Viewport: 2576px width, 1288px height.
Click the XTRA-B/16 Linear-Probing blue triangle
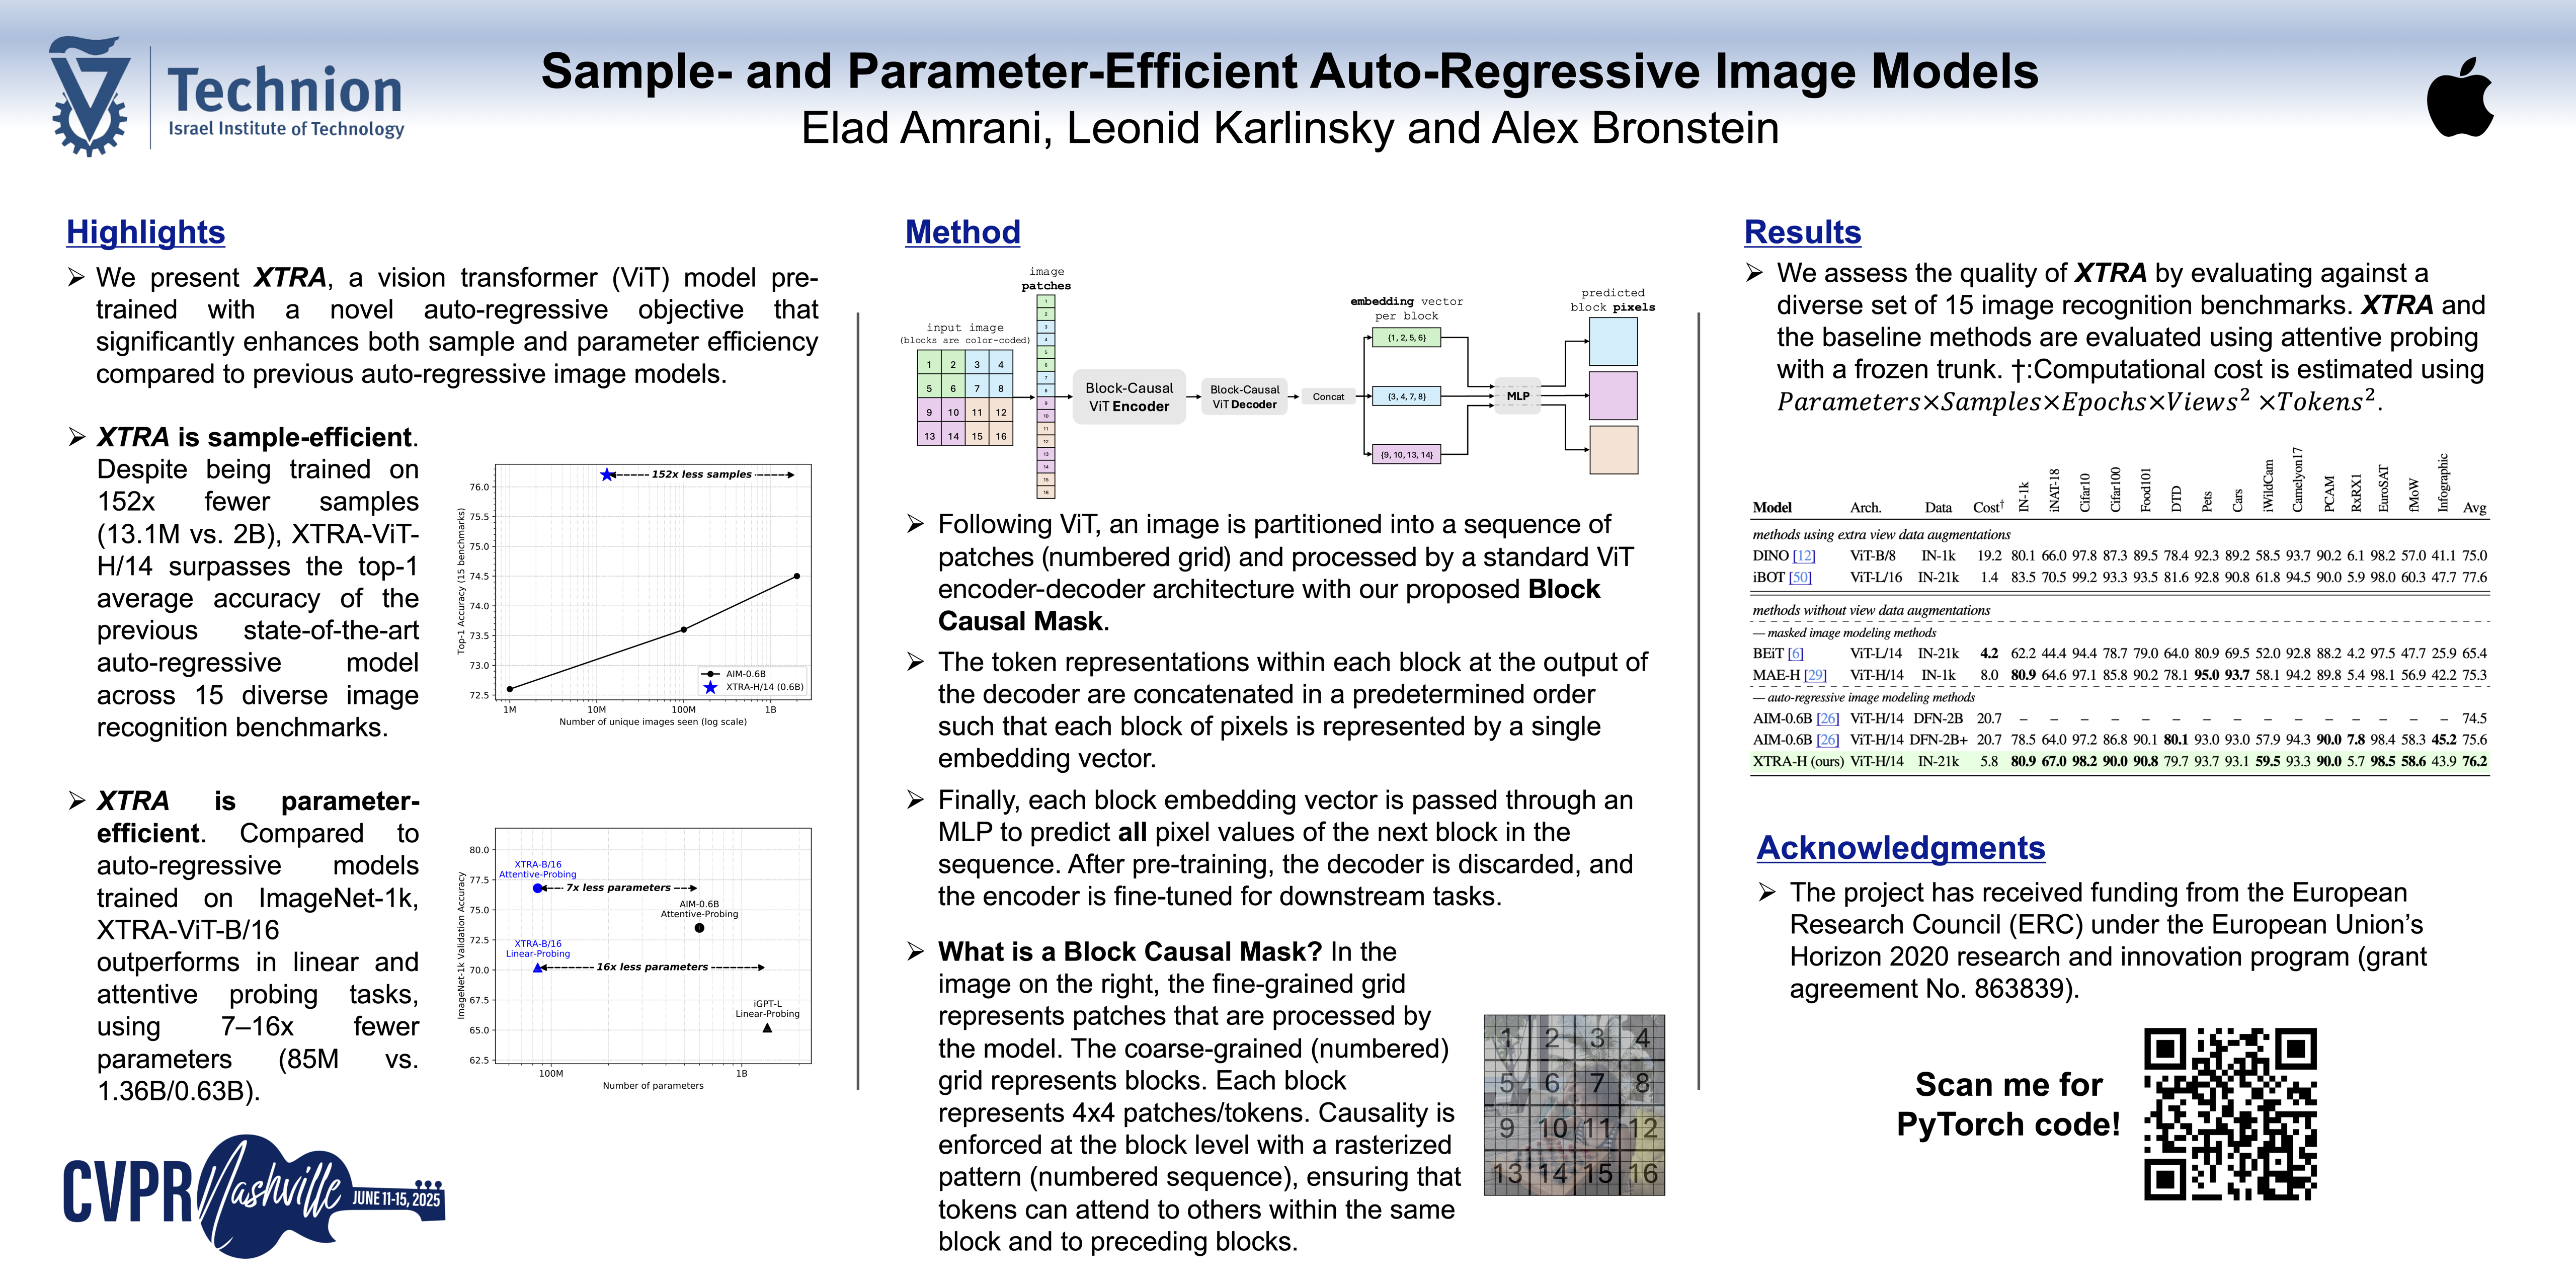[x=538, y=968]
